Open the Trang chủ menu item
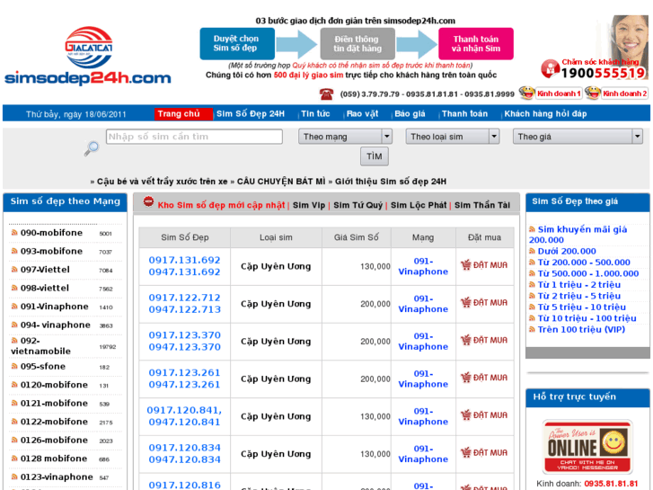Screen dimensions: 653x490 pyautogui.click(x=183, y=114)
